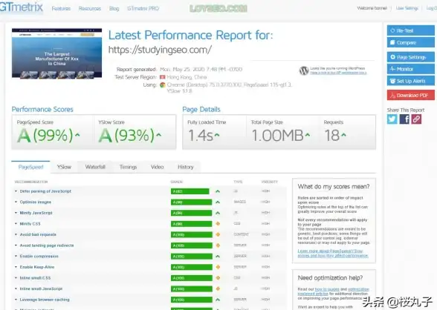This screenshot has width=437, height=310.
Task: Click green up arrow for Minify JavaScript
Action: click(218, 213)
